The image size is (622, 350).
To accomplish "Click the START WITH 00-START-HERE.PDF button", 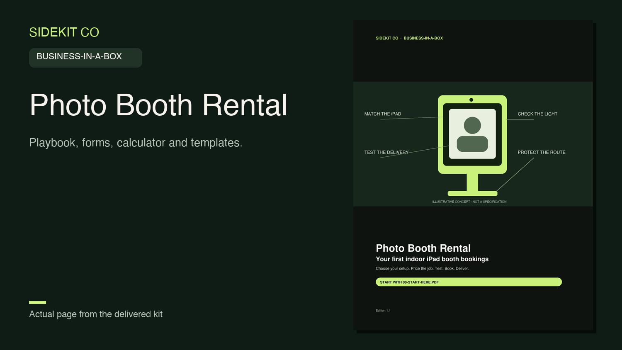I will [469, 282].
